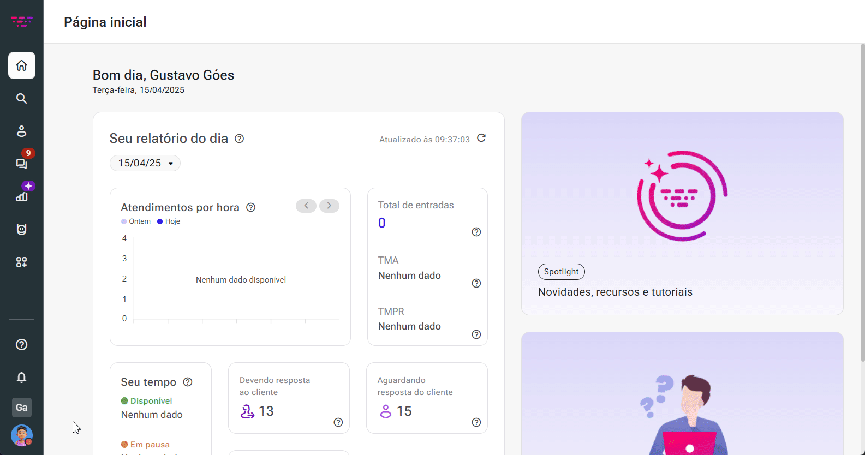Show help for Seu relatório do dia
Screen dimensions: 865x455
[x=239, y=139]
